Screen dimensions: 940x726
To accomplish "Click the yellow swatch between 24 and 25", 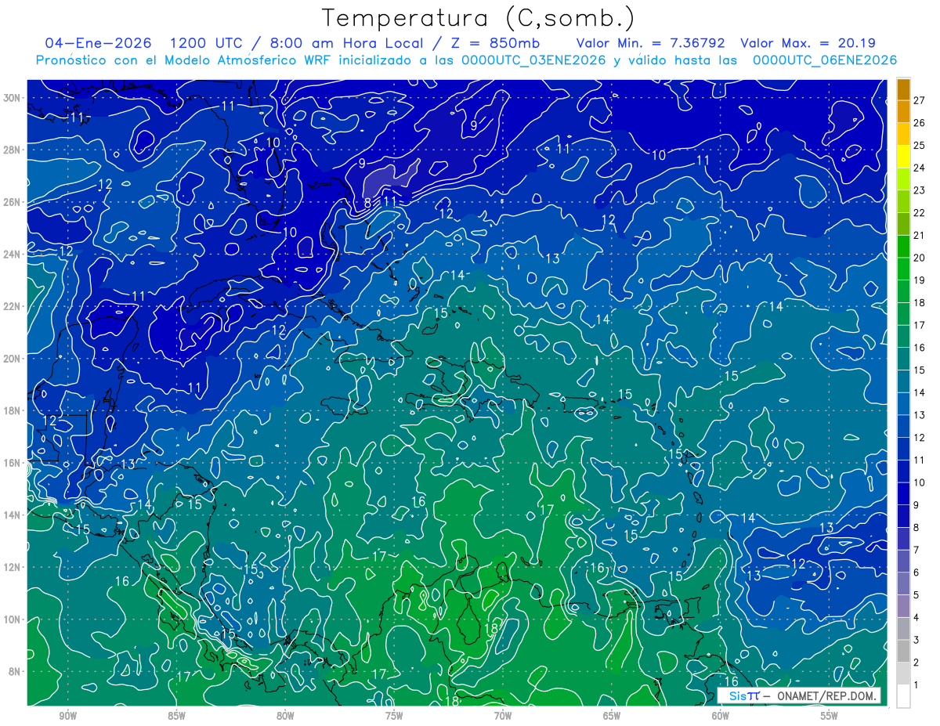I will pos(903,157).
